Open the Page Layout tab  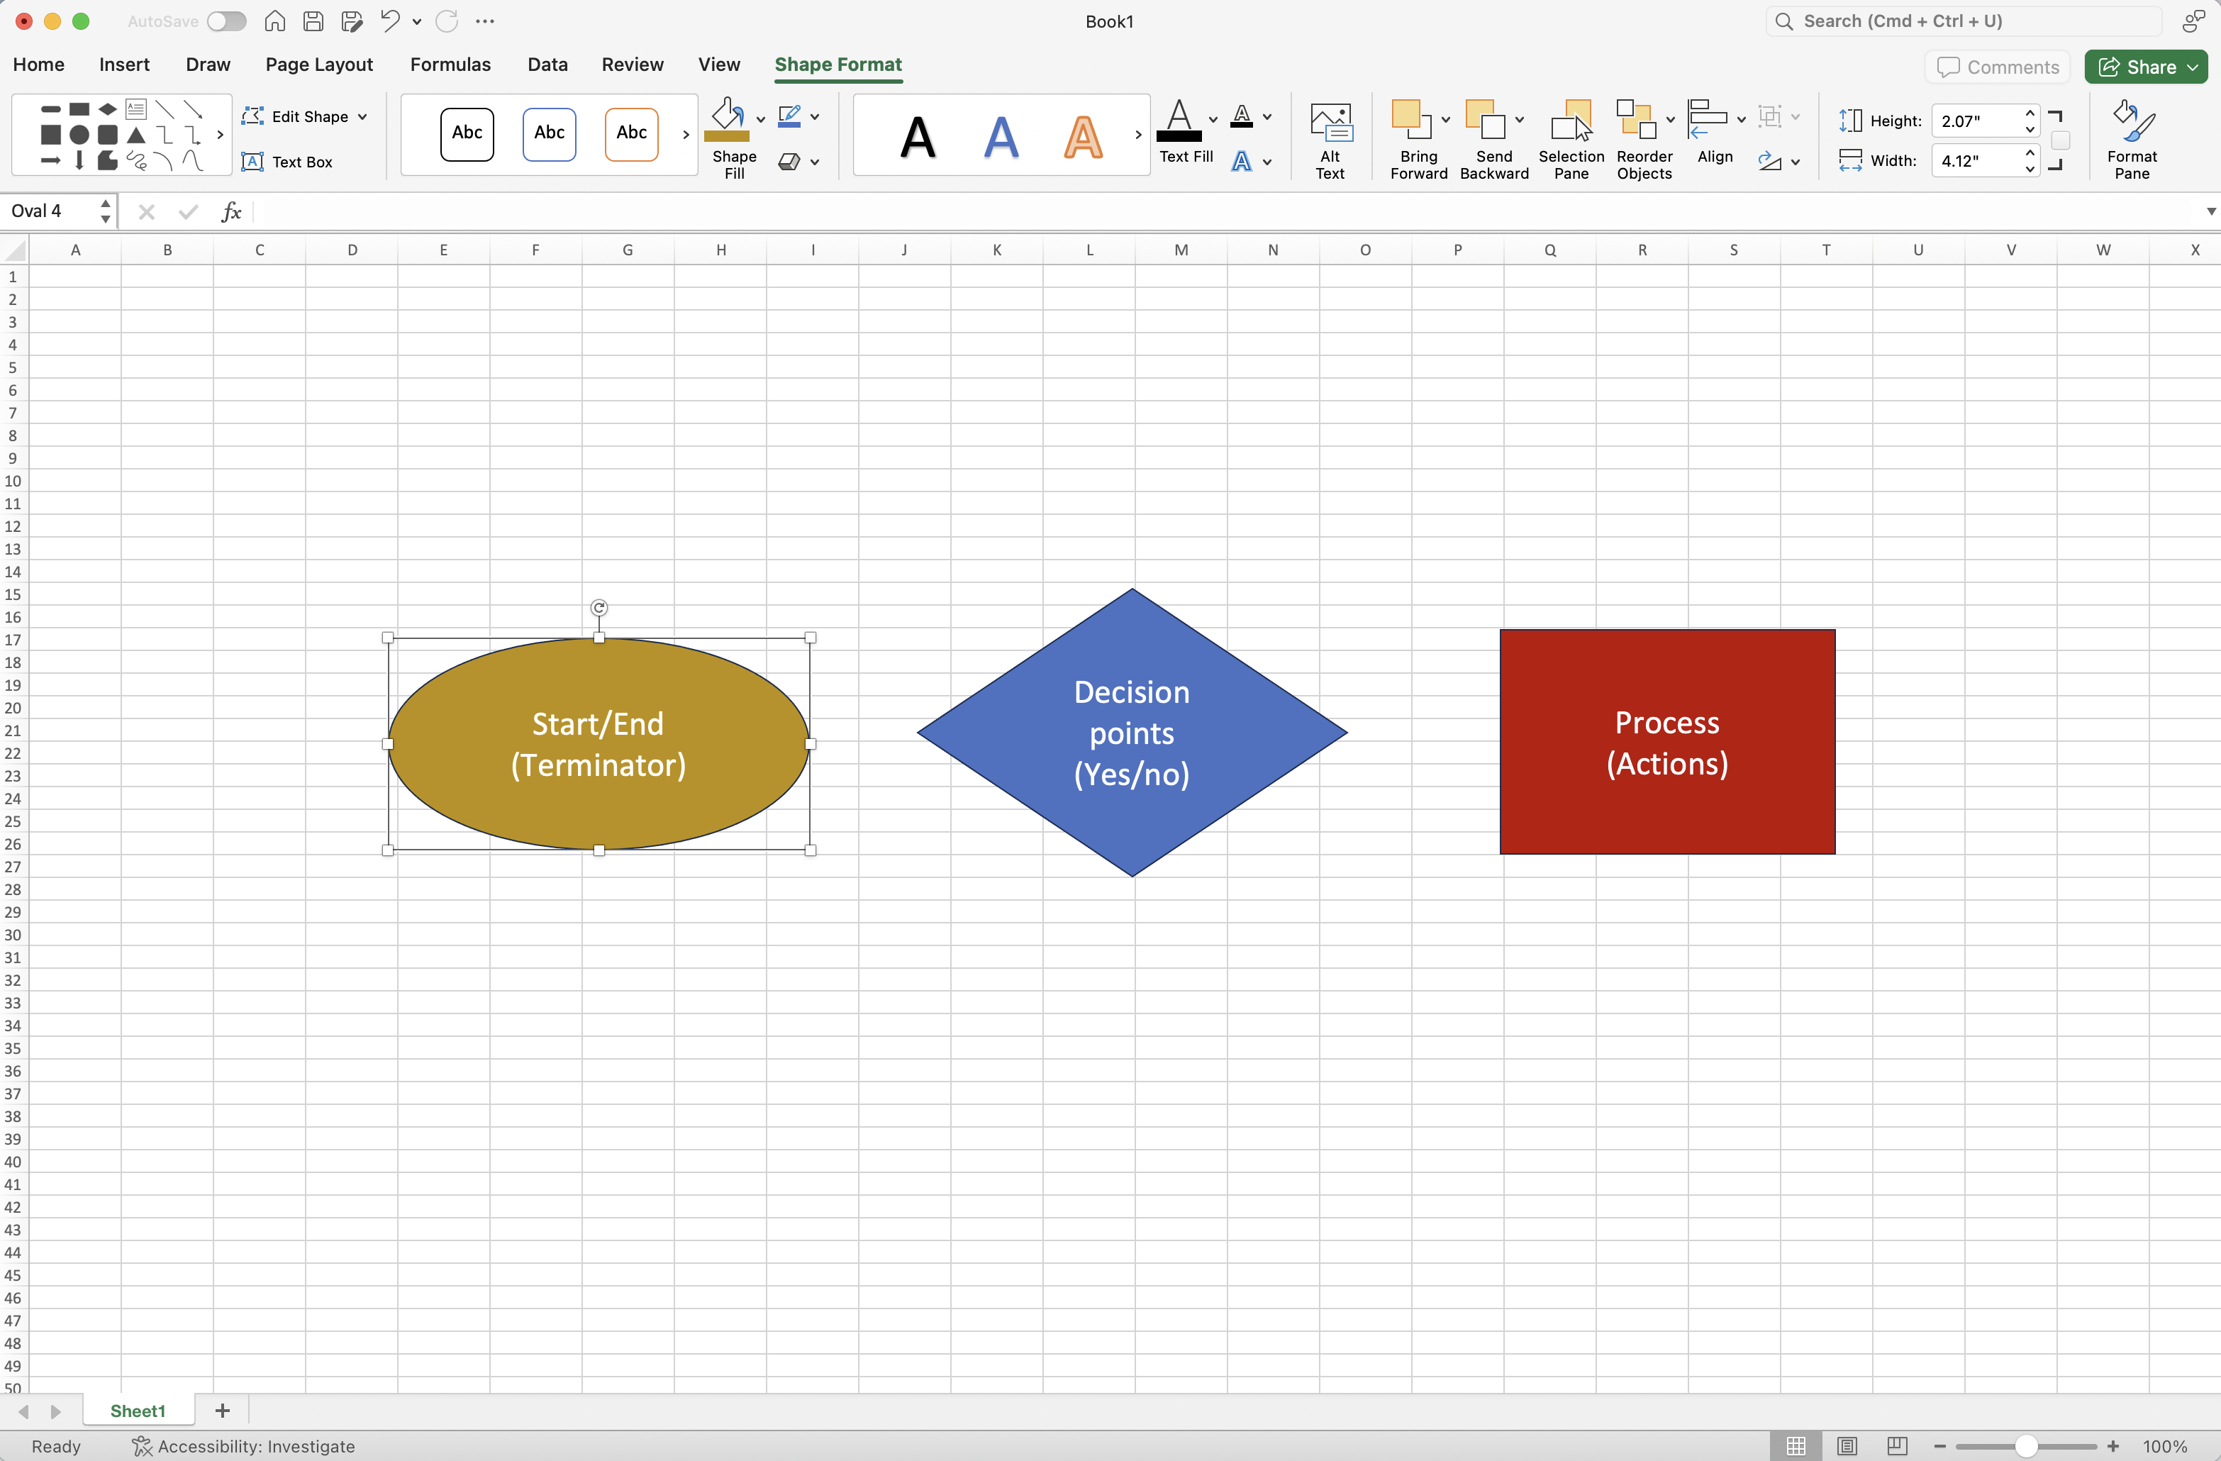318,65
